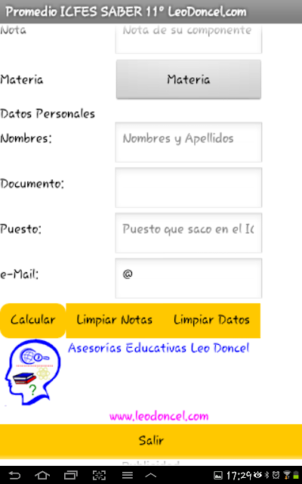302x484 pixels.
Task: Focus the empty Documento field
Action: tap(189, 188)
